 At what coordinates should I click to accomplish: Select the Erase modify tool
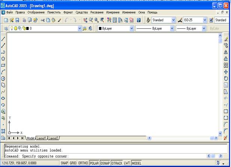click(x=226, y=39)
